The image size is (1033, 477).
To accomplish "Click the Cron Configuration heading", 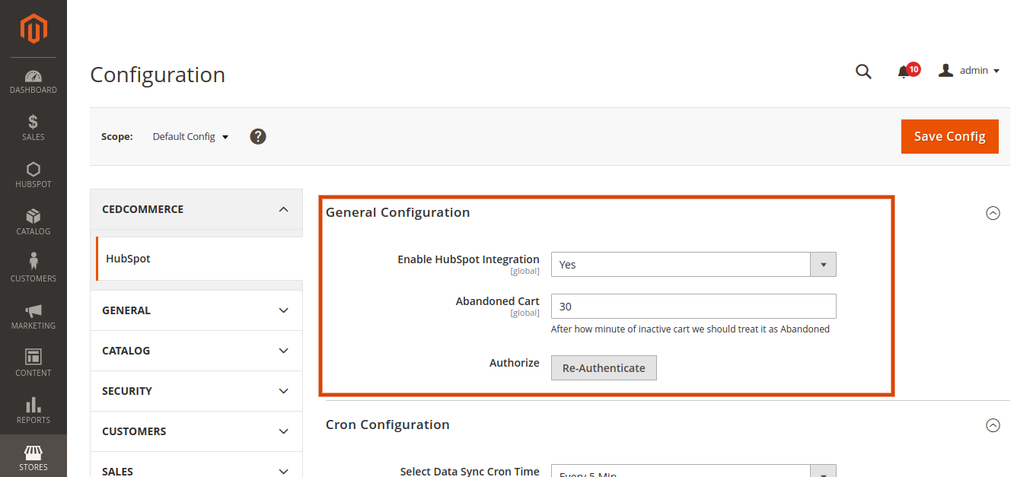I will pos(387,425).
